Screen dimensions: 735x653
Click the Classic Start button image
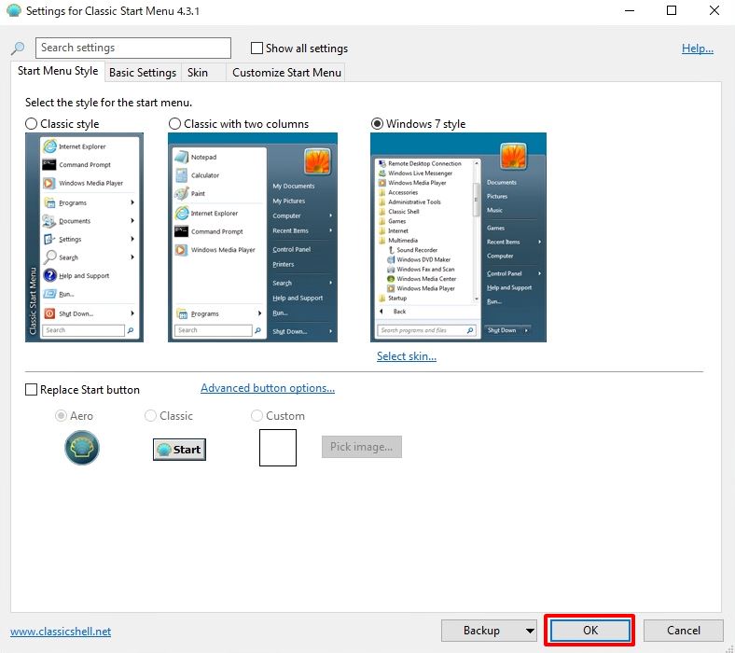click(179, 449)
